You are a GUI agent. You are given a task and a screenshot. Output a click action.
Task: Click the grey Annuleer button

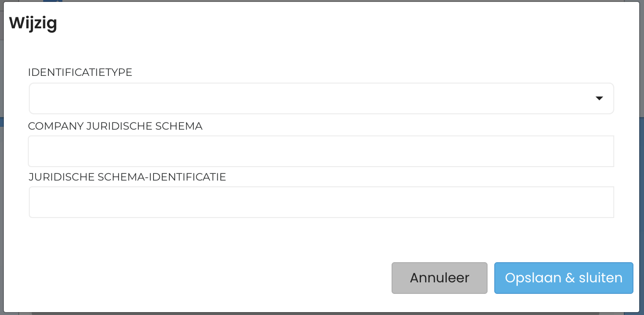point(439,278)
